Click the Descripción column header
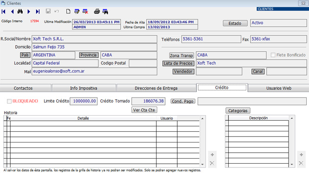Screen dimensions: 309x173 [258, 118]
